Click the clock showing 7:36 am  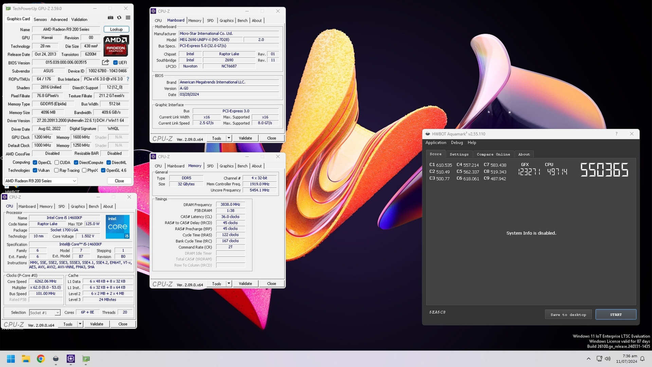[x=630, y=356]
